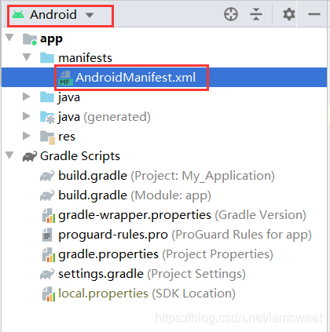Click the green Android robot icon

point(18,14)
